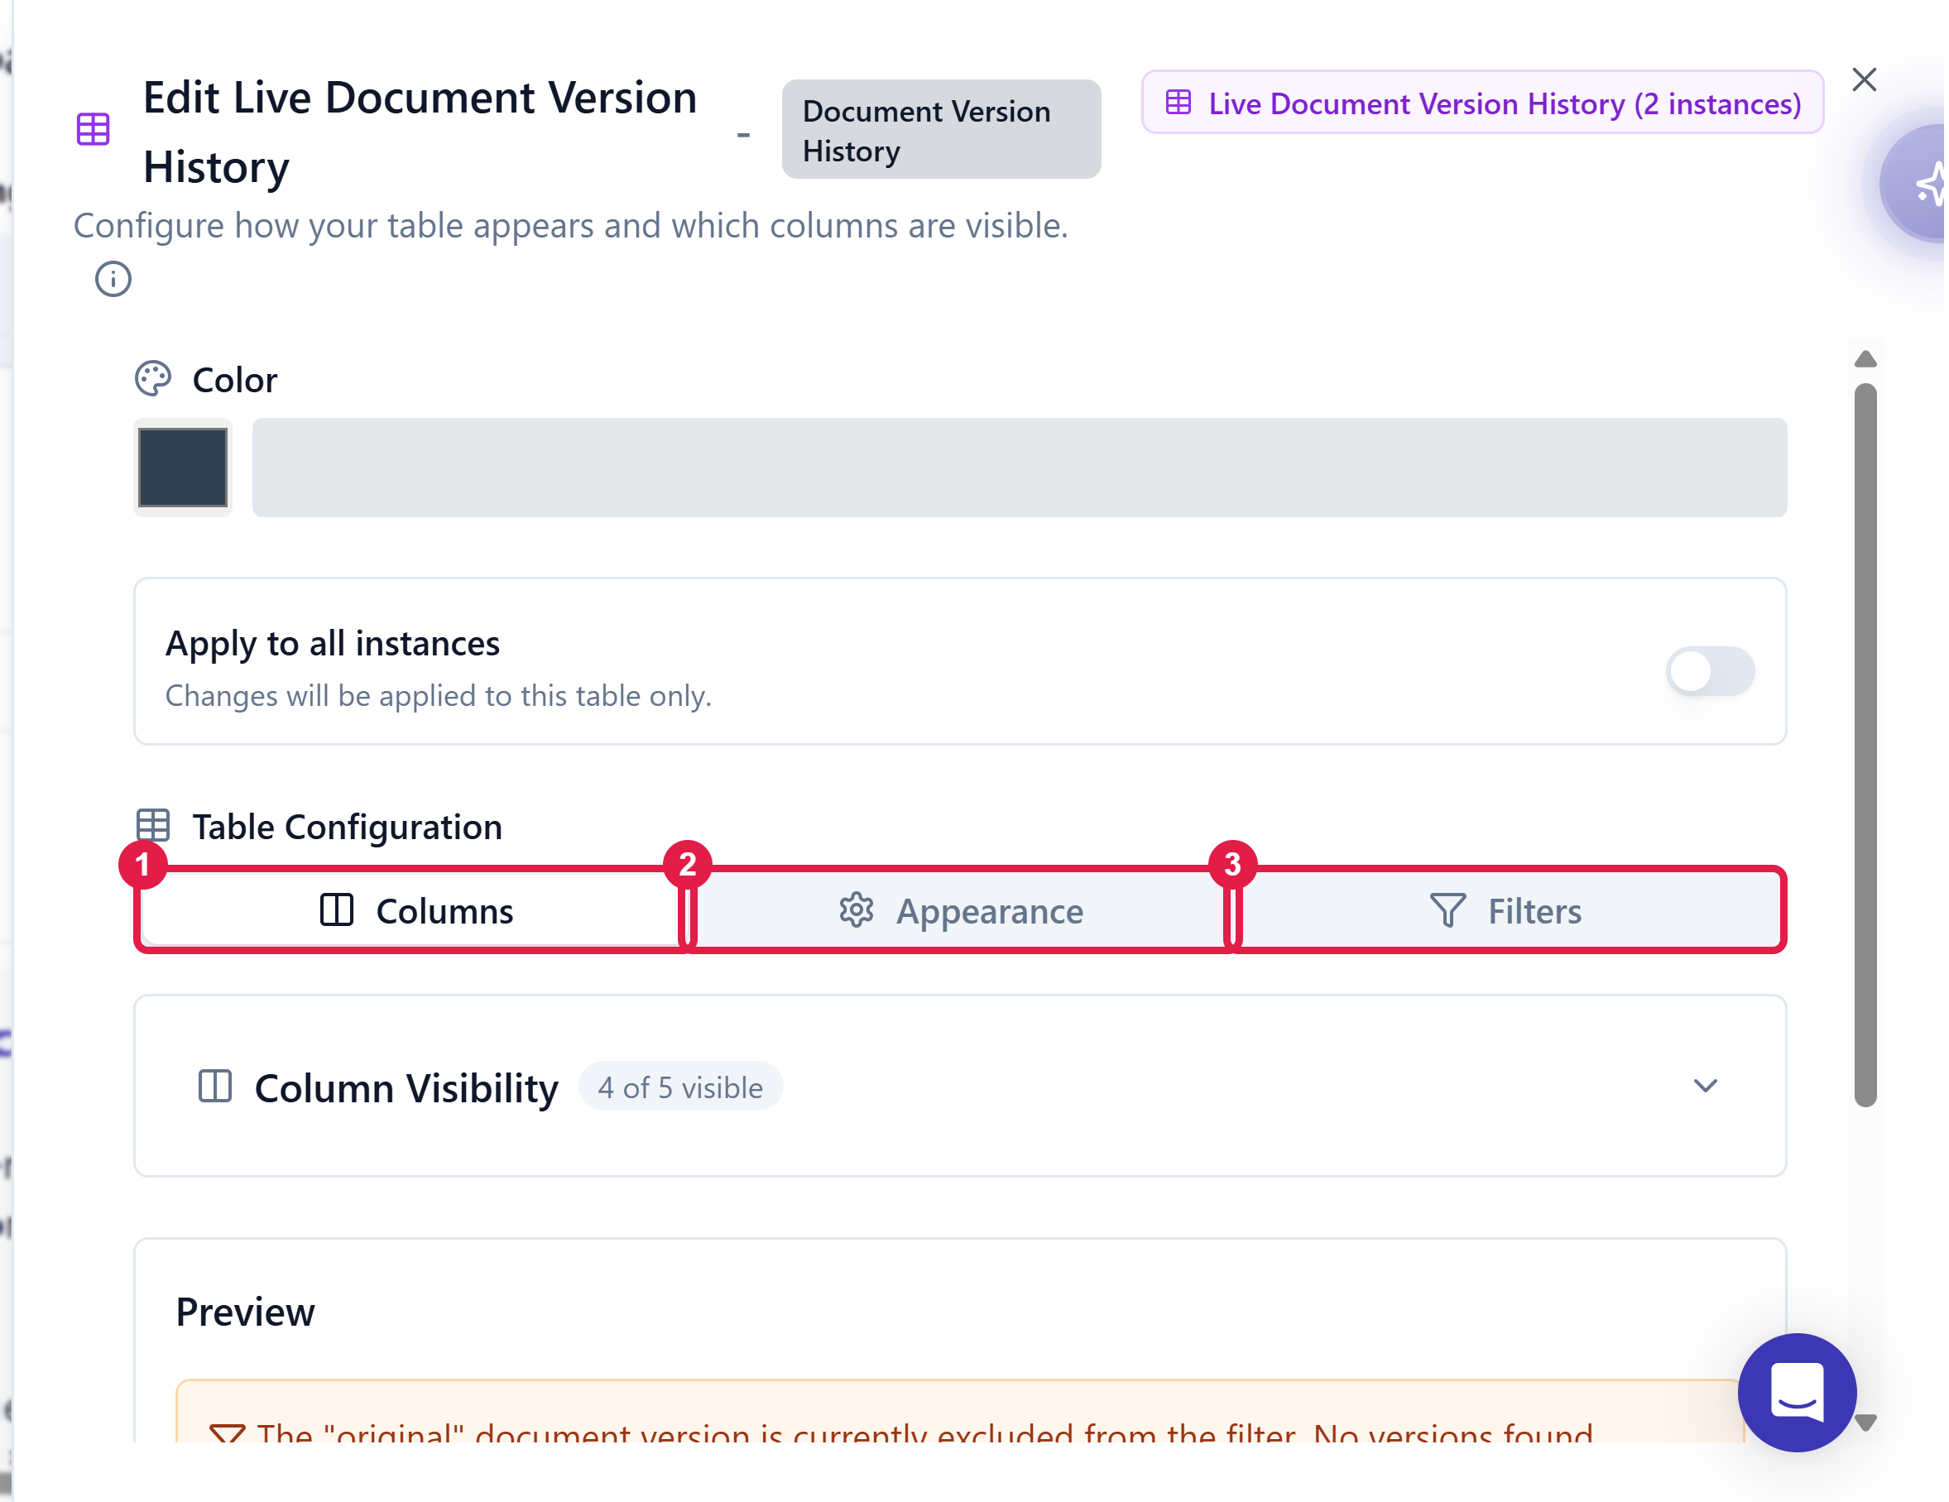Close the edit dialog with the X
The height and width of the screenshot is (1502, 1949).
click(x=1863, y=79)
